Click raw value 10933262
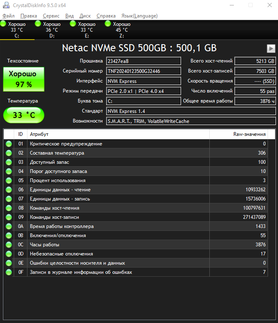The height and width of the screenshot is (323, 278). (x=256, y=190)
